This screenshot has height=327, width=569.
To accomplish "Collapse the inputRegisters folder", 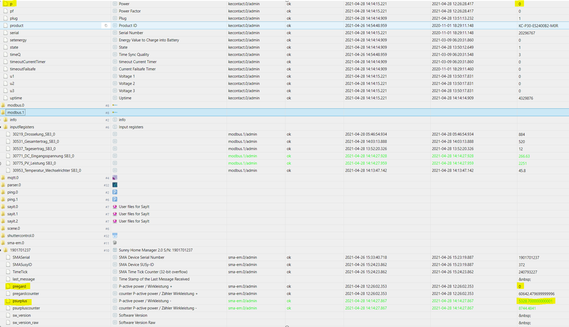I will coord(1,127).
